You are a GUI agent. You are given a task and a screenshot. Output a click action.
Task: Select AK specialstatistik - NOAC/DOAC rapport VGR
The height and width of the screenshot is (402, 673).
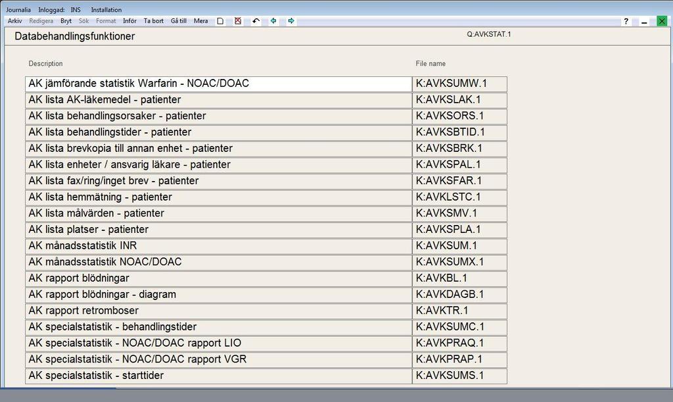click(x=218, y=360)
